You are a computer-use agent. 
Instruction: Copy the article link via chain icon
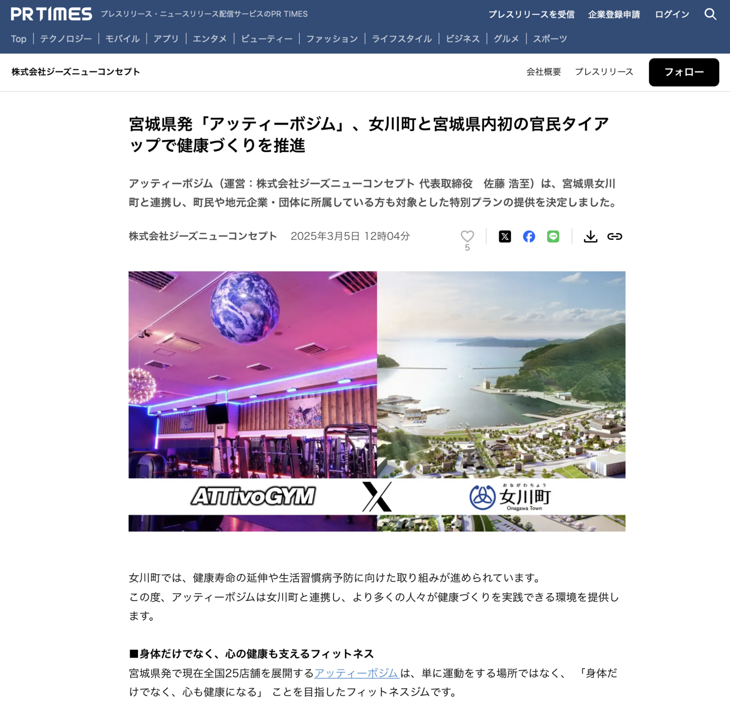614,236
